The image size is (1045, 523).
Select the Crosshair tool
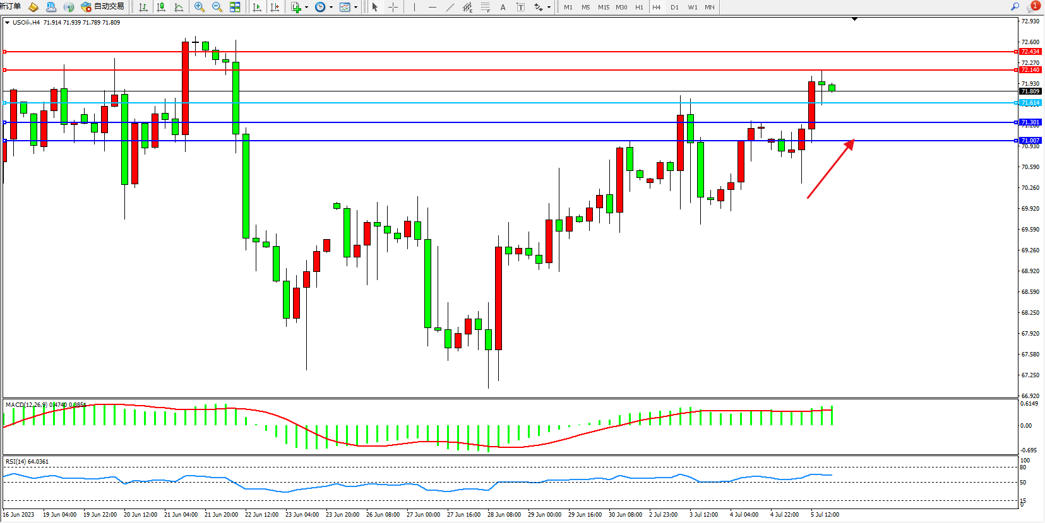pyautogui.click(x=393, y=7)
